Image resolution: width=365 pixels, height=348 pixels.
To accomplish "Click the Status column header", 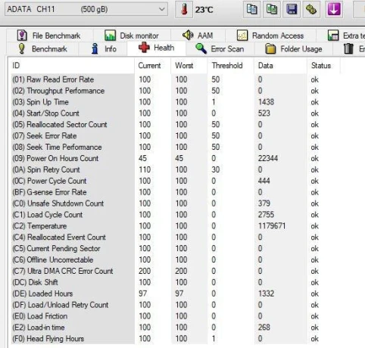I will (323, 66).
